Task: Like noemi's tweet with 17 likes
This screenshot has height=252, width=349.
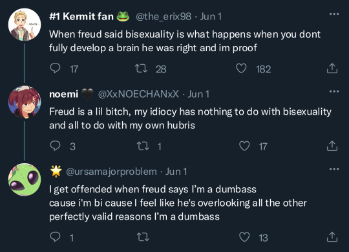Action: click(244, 146)
